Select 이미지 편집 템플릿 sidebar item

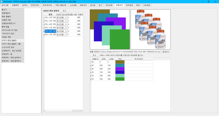pos(13,40)
